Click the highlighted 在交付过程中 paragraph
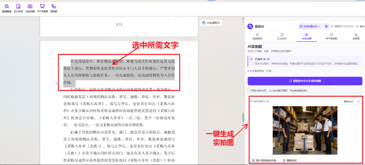 pyautogui.click(x=119, y=72)
